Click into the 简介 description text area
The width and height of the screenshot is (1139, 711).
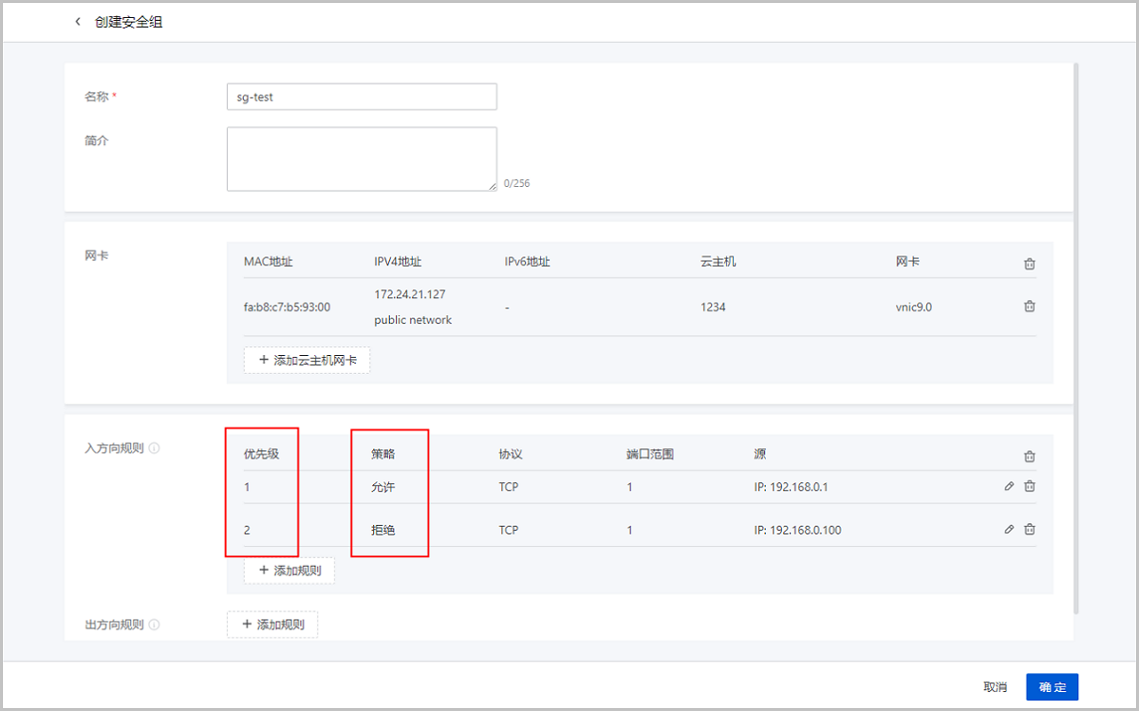coord(361,159)
